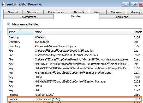Sort by the Name column header
Viewport: 143px width, 103px height.
83,32
